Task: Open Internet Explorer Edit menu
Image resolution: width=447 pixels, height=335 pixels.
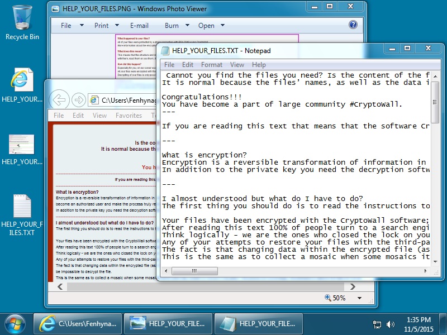Action: [x=78, y=116]
